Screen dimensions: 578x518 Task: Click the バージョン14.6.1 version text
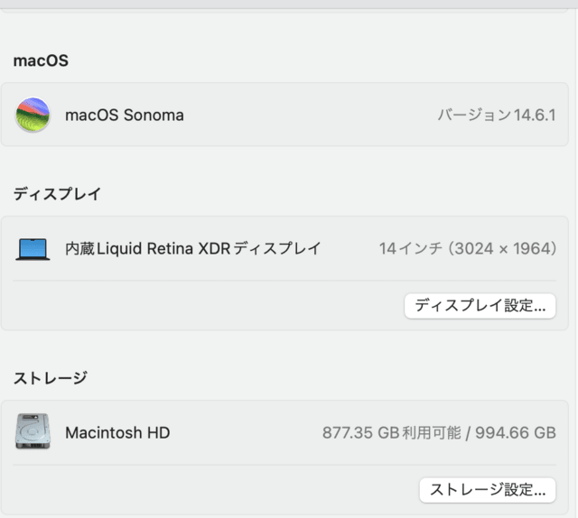tap(497, 115)
